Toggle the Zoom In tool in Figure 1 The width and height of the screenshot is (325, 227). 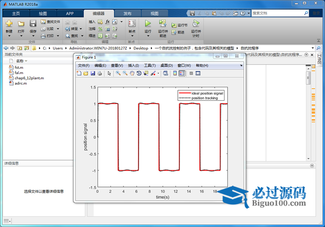(118, 73)
